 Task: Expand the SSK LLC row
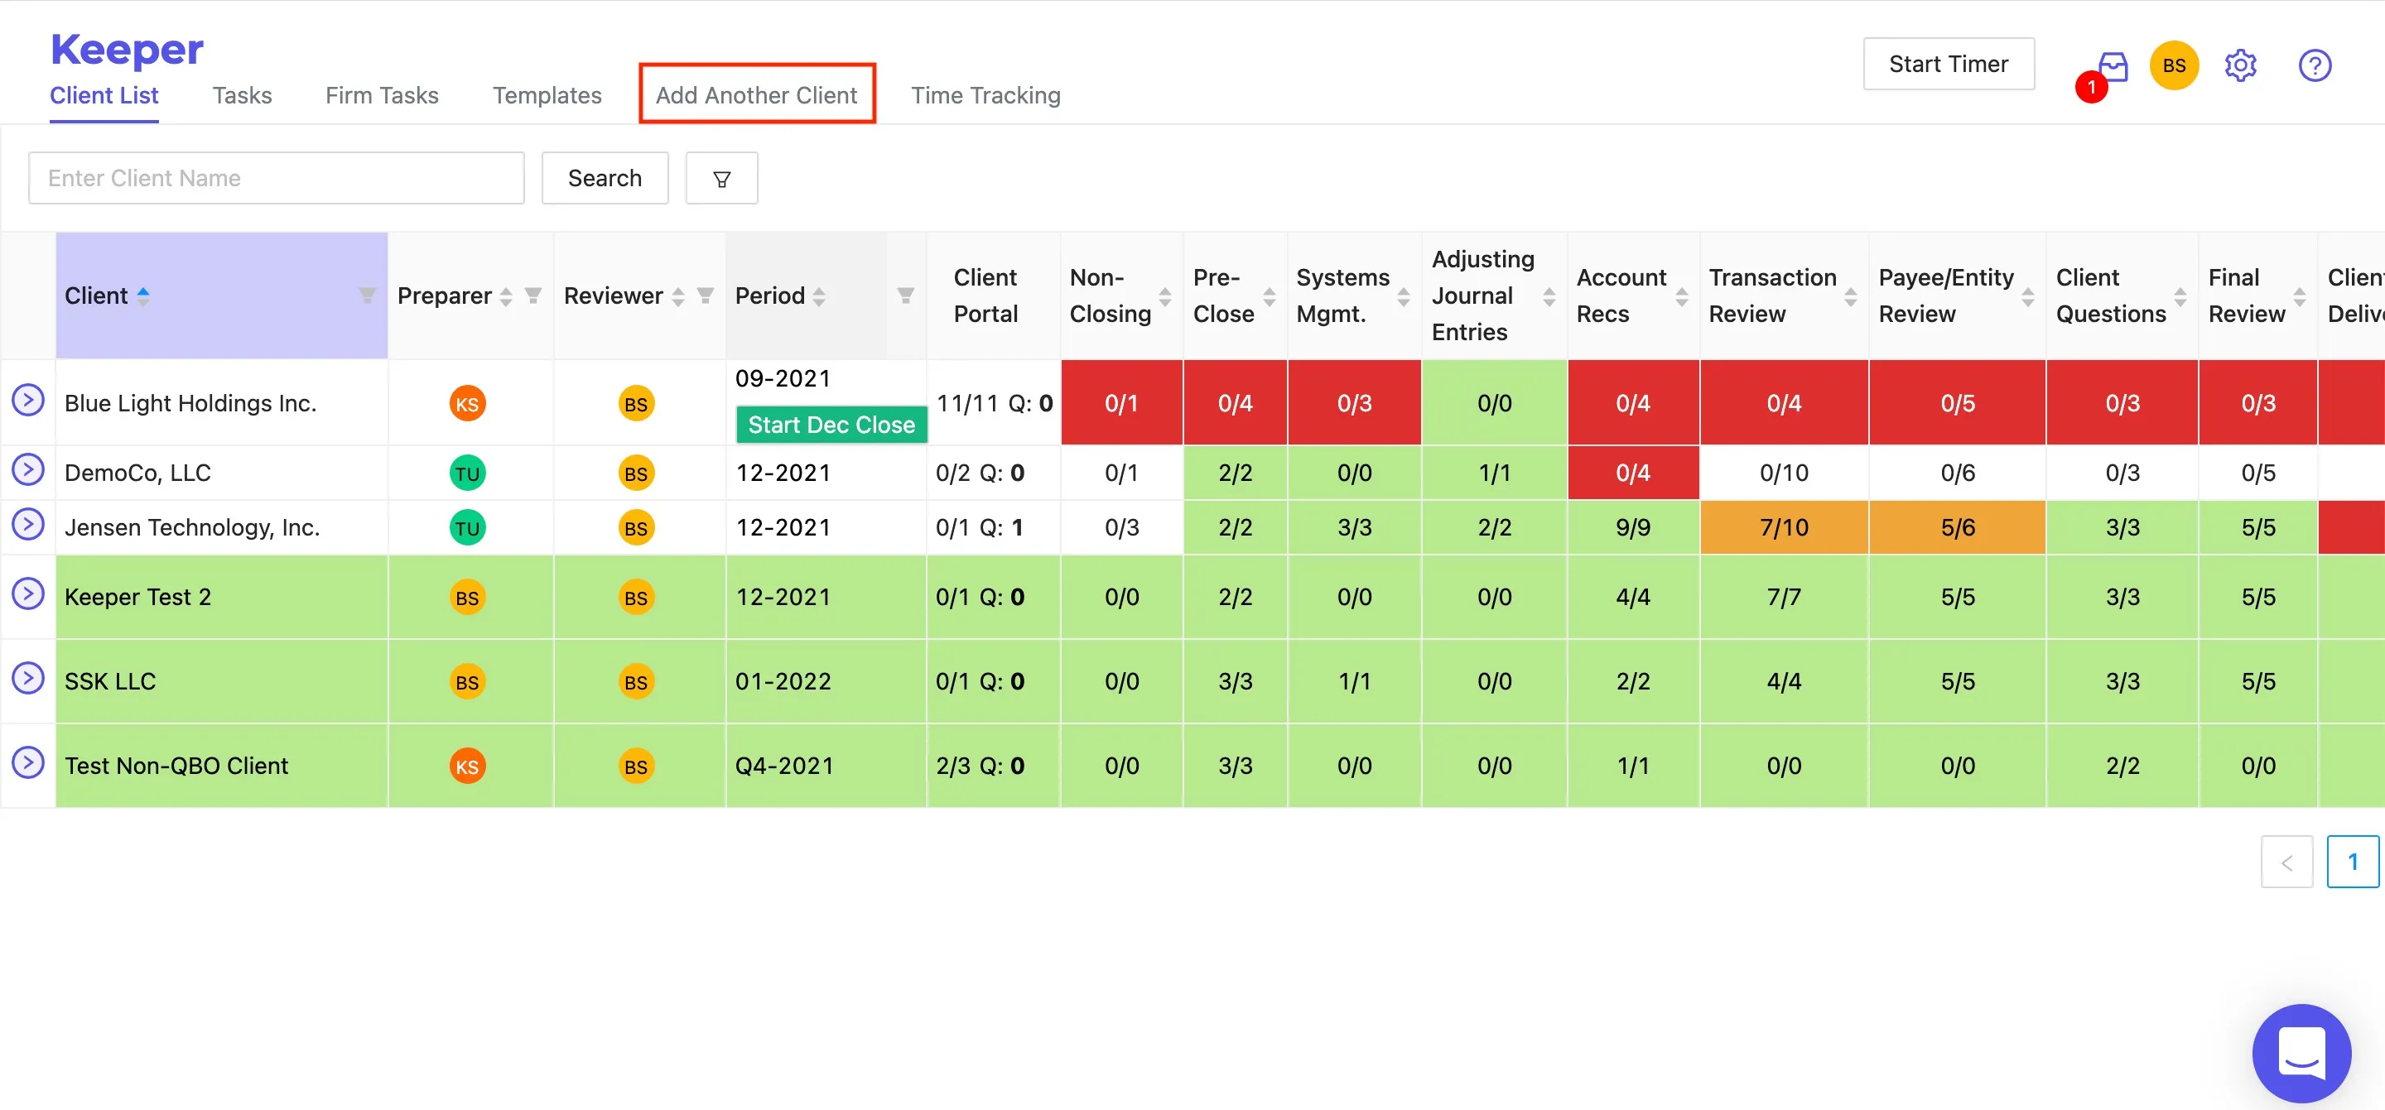28,678
